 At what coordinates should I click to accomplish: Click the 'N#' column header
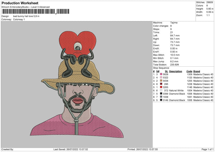(158, 71)
